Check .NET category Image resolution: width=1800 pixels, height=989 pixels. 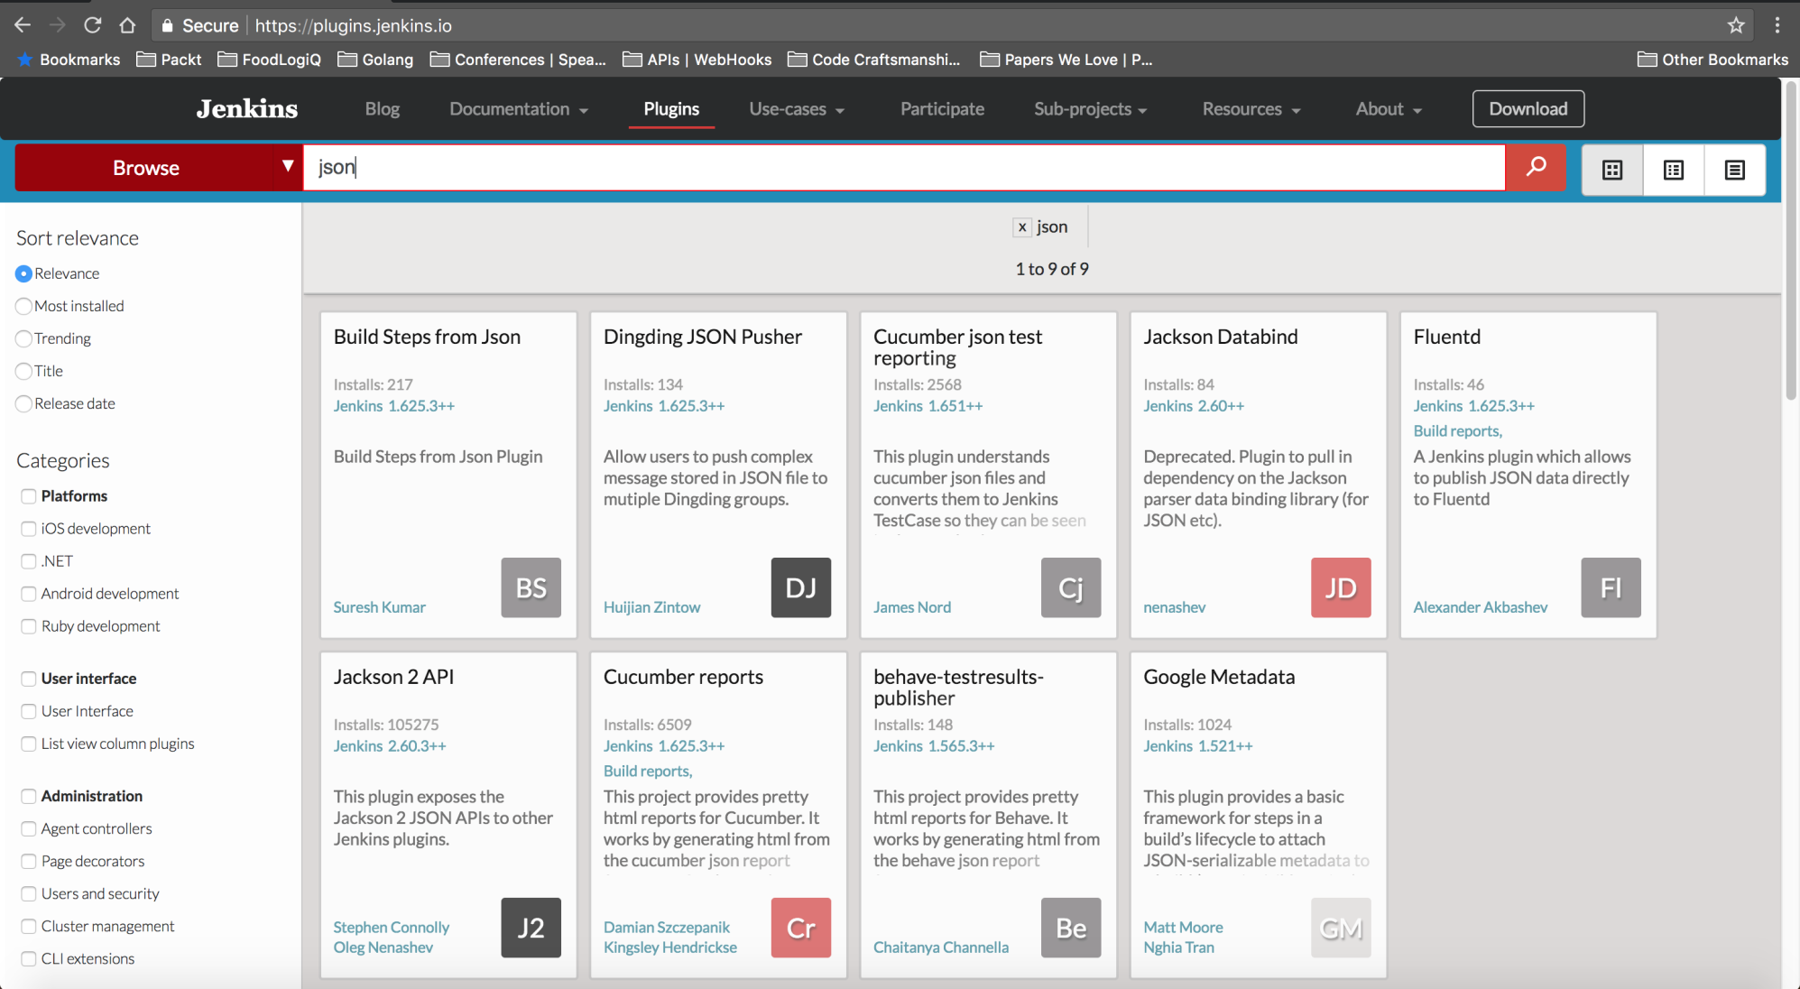click(x=29, y=561)
